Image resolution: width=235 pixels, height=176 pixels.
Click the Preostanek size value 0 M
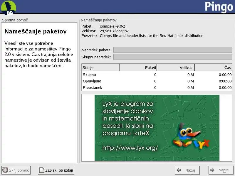click(190, 87)
